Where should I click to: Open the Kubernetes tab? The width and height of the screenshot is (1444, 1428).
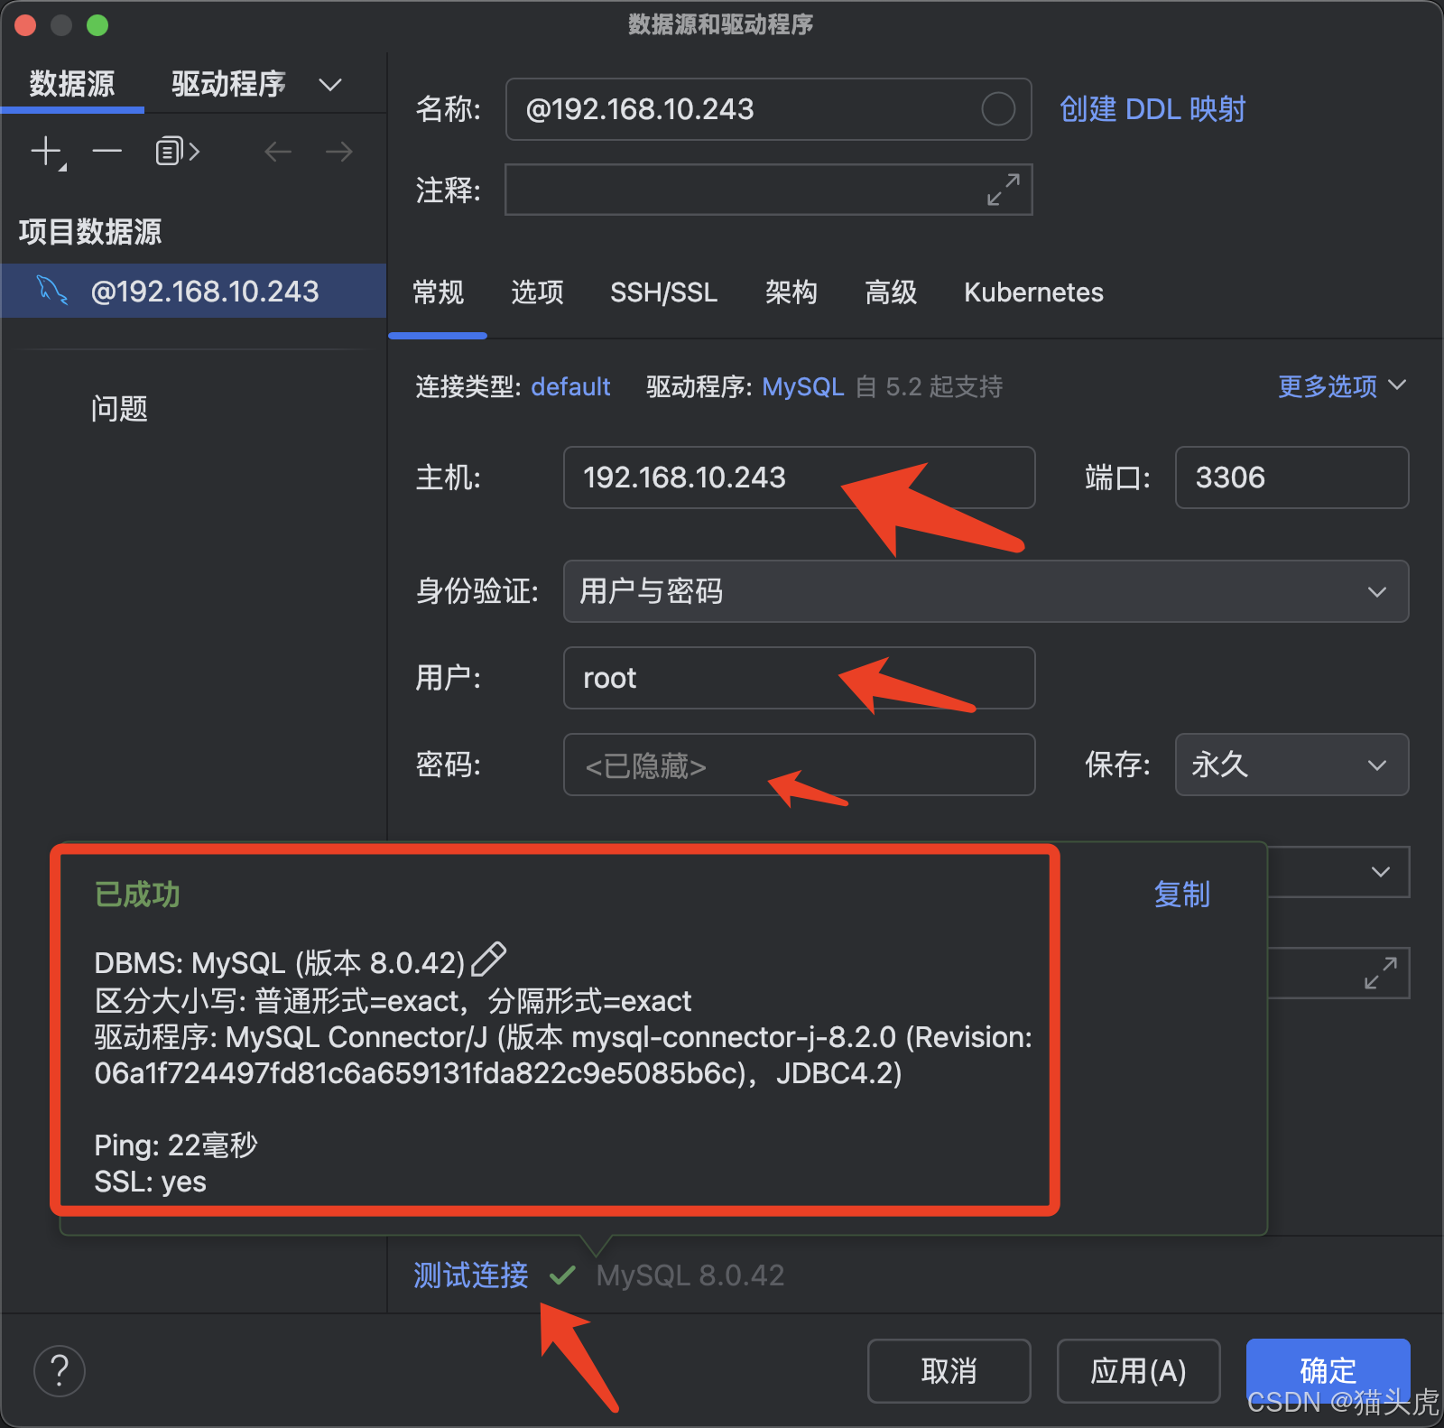click(1033, 292)
